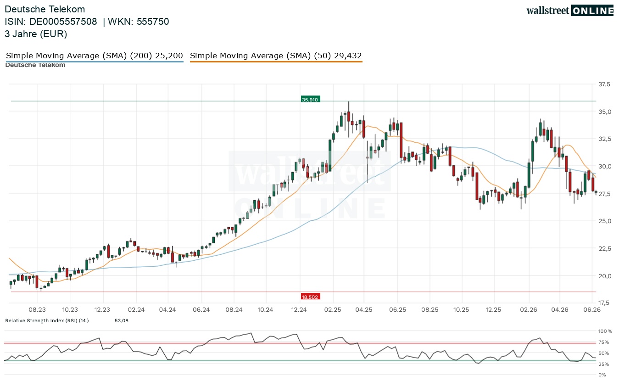Select the 10.25 date axis label
The width and height of the screenshot is (619, 387).
pyautogui.click(x=461, y=310)
